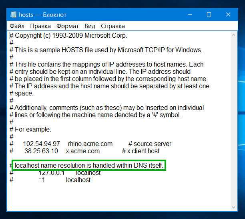Click the rhino.acme.com host name
Viewport: 245px width, 219px height.
[x=90, y=144]
